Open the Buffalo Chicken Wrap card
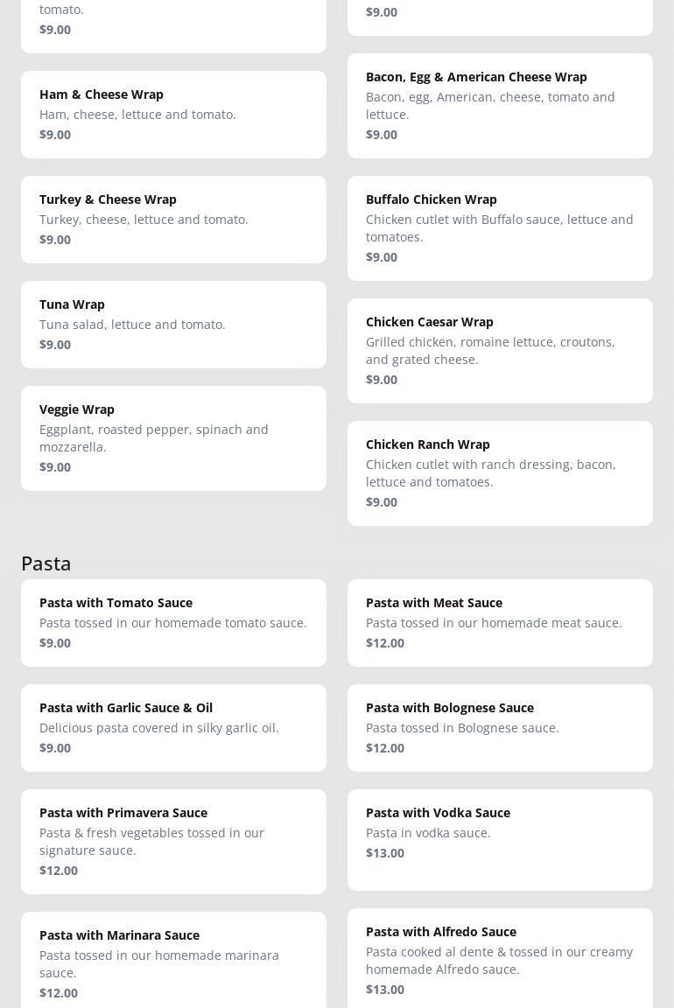 coord(500,227)
